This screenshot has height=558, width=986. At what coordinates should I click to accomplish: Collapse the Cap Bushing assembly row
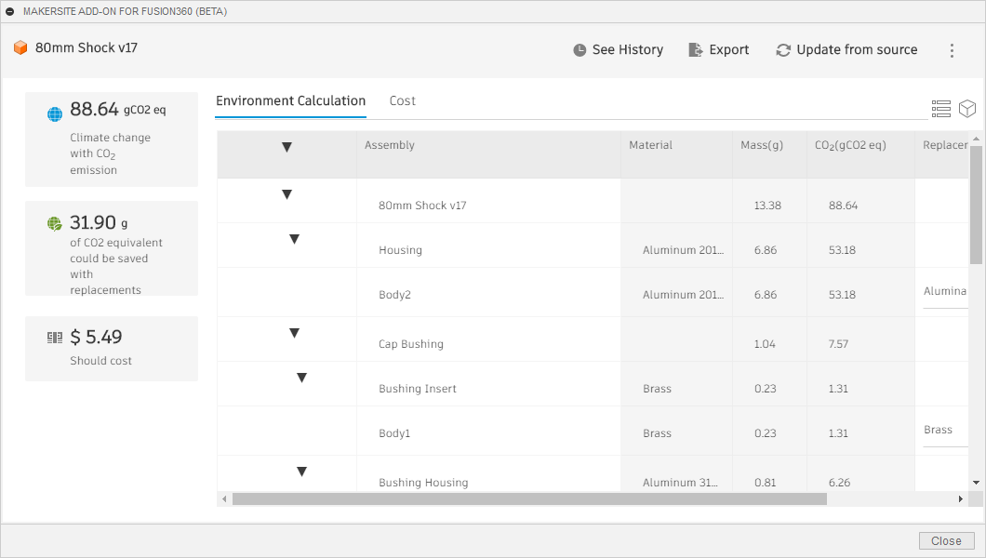(294, 333)
